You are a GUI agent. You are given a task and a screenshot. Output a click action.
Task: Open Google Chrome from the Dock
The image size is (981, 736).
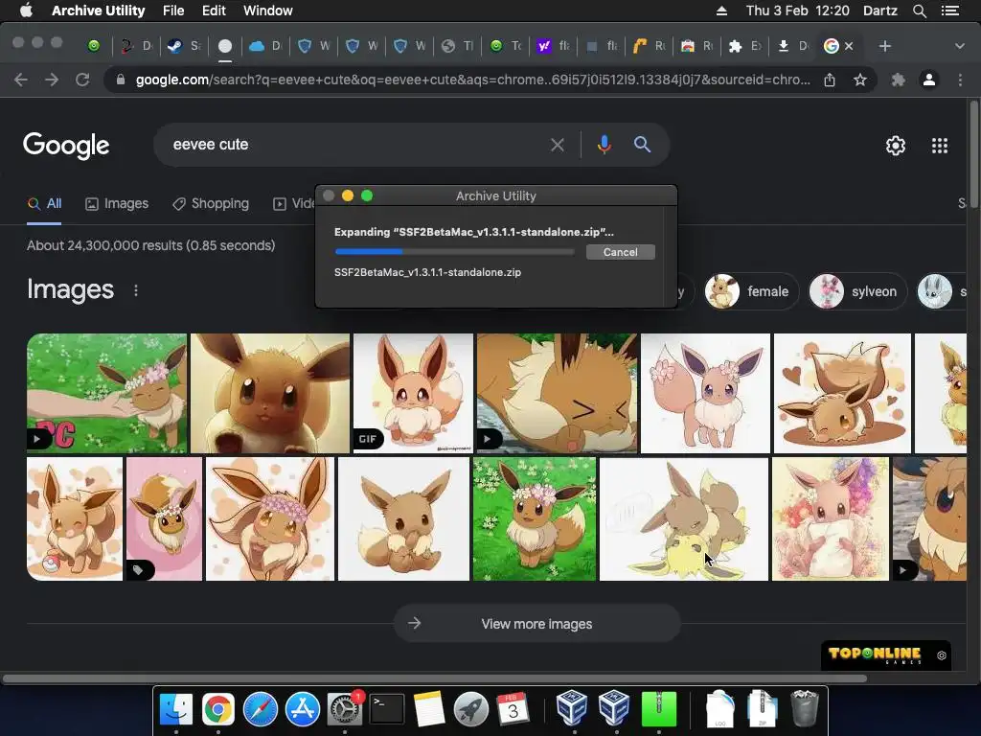click(x=217, y=709)
